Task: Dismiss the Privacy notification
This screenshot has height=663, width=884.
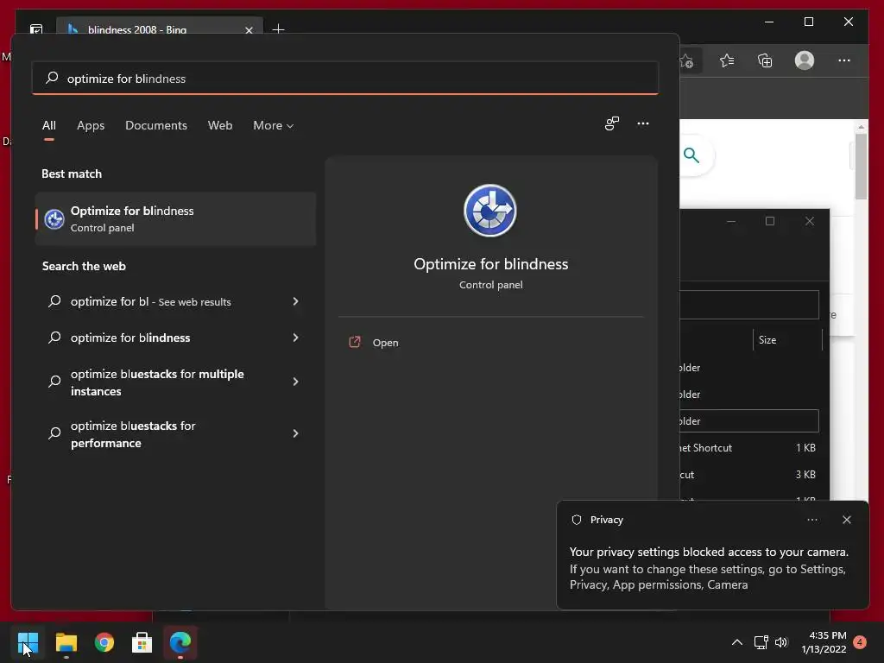Action: click(x=846, y=520)
